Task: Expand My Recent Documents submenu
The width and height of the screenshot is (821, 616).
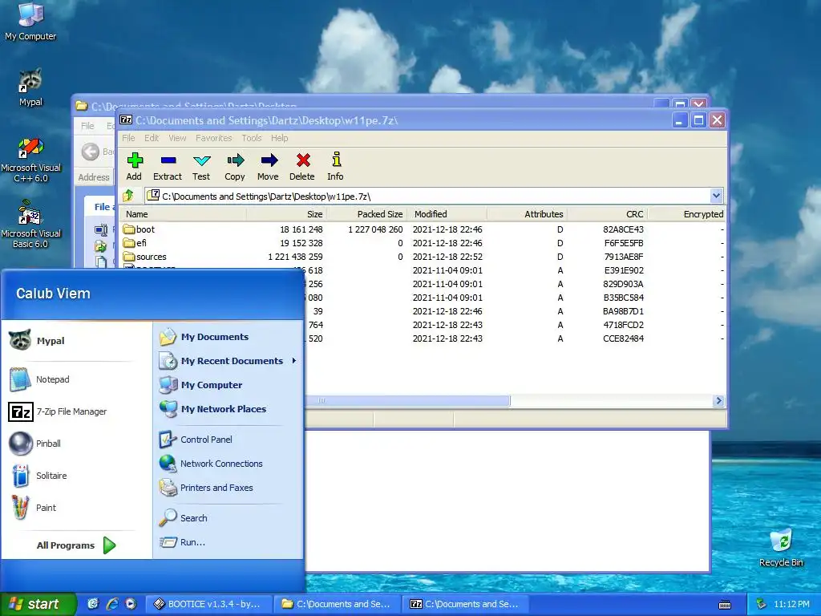Action: (228, 361)
